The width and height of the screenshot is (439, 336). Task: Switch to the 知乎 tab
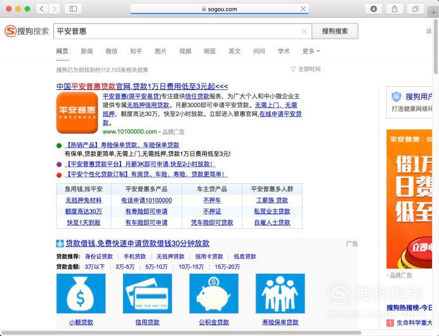tap(136, 51)
